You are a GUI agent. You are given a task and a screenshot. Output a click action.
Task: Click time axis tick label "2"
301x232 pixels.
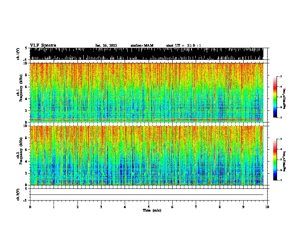tap(78, 207)
